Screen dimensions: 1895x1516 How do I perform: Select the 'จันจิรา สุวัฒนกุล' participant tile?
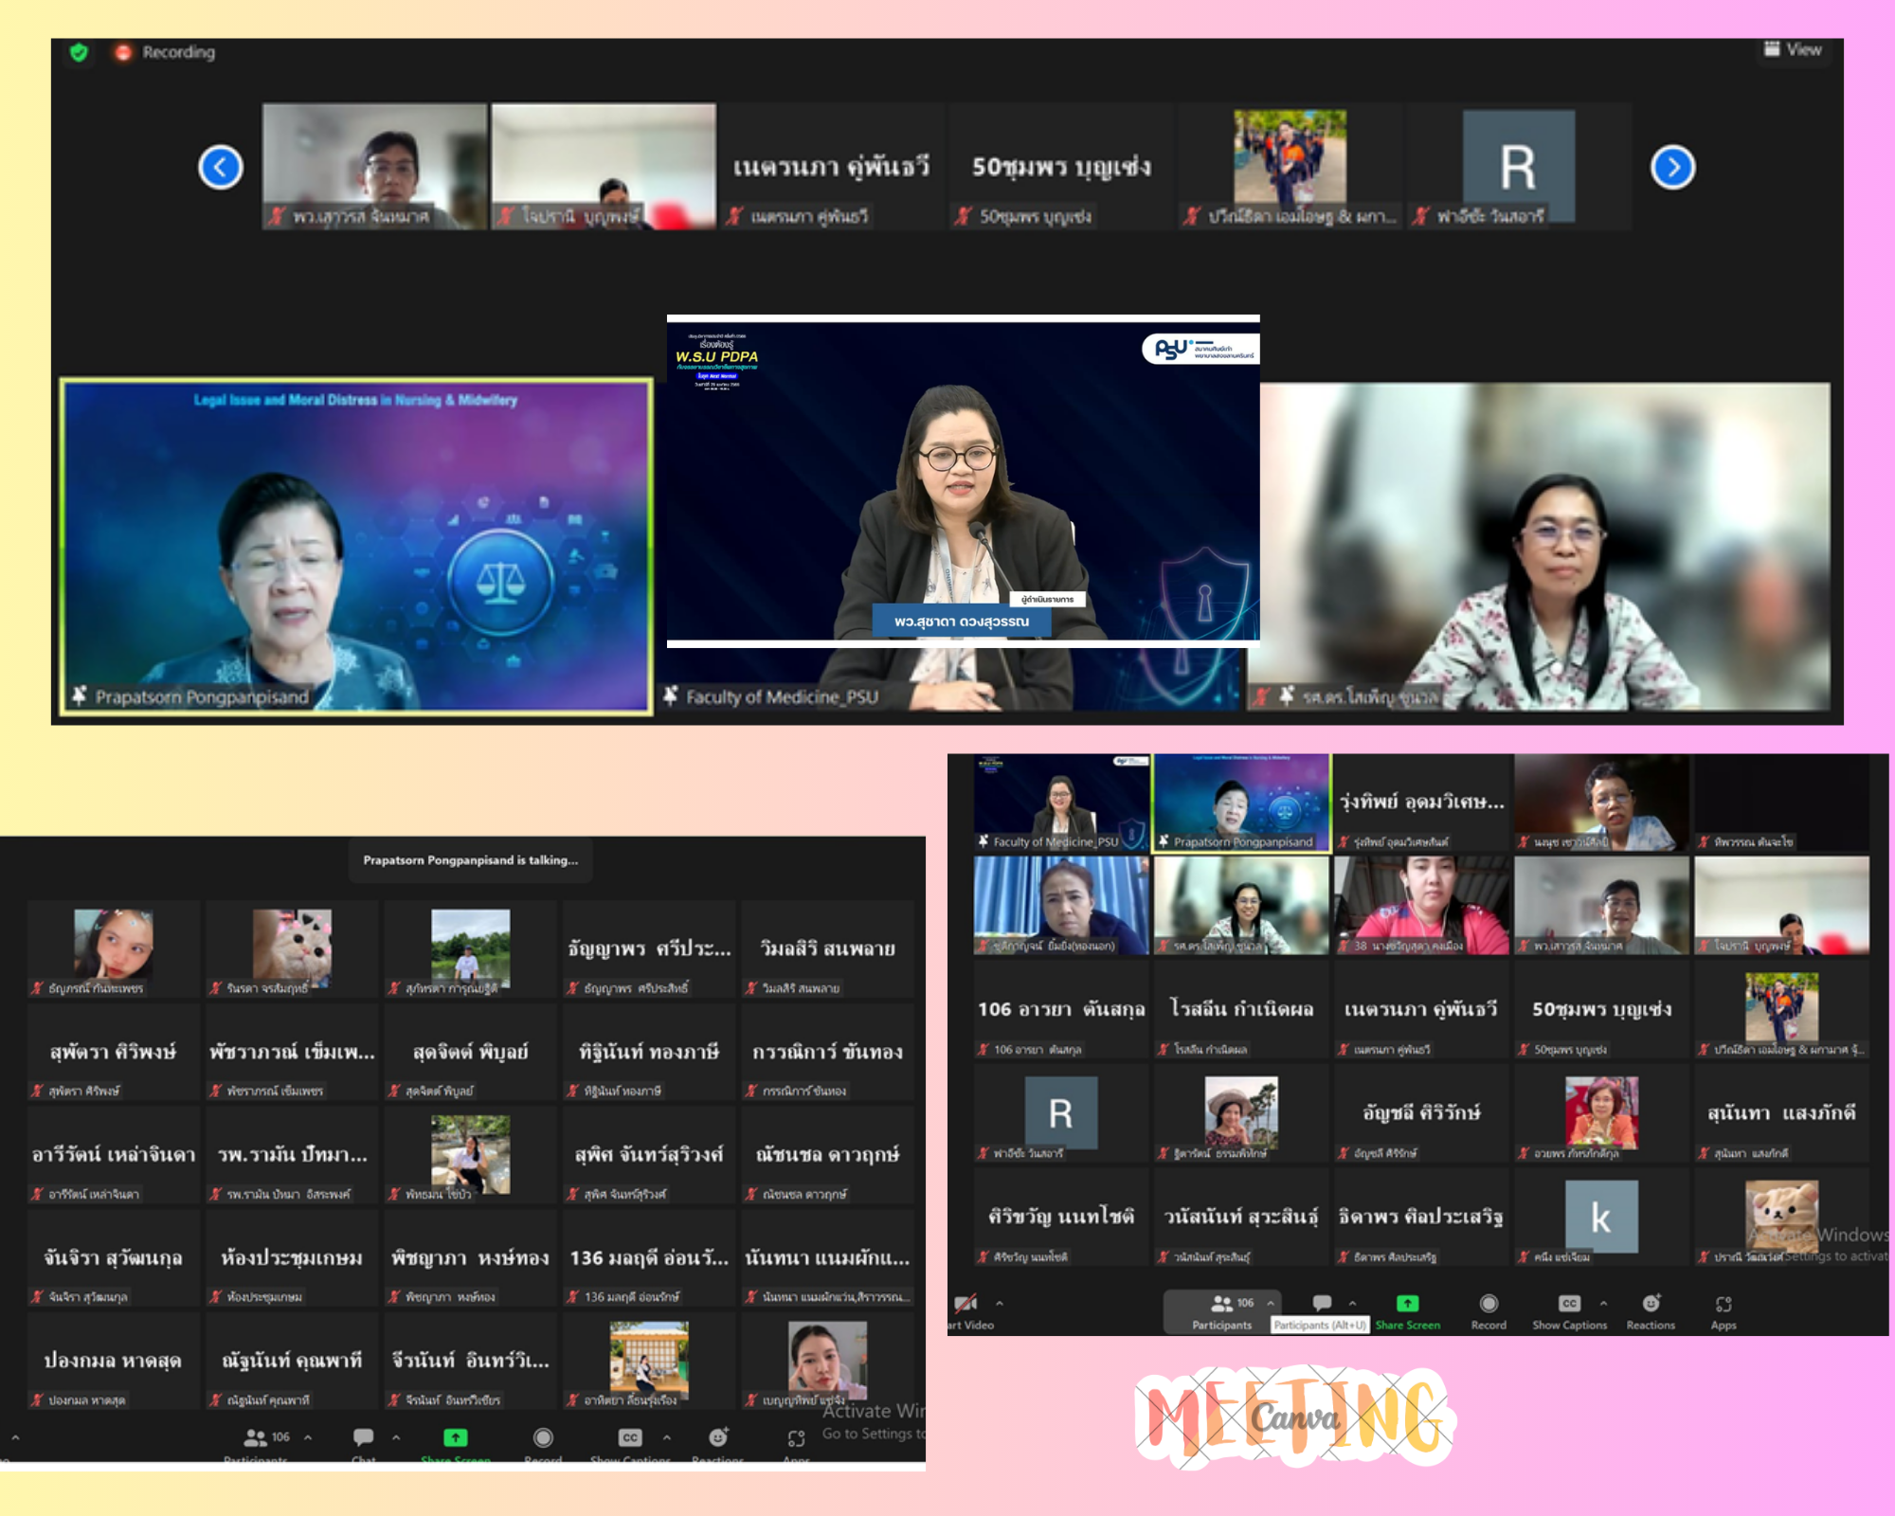click(x=114, y=1258)
